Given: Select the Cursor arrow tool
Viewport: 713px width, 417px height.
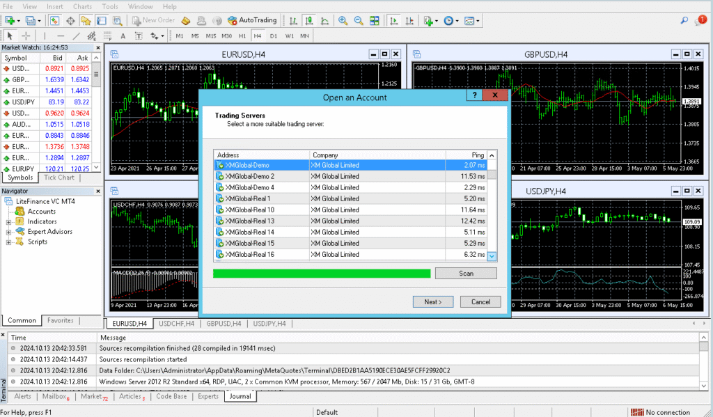Looking at the screenshot, I should (x=10, y=36).
